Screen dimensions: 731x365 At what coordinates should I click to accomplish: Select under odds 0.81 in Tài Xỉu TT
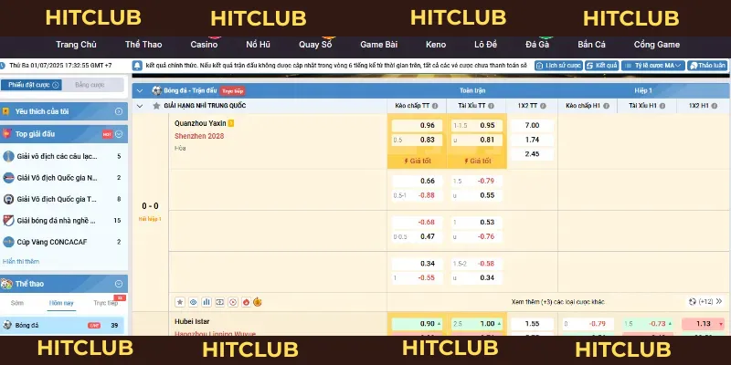coord(477,140)
